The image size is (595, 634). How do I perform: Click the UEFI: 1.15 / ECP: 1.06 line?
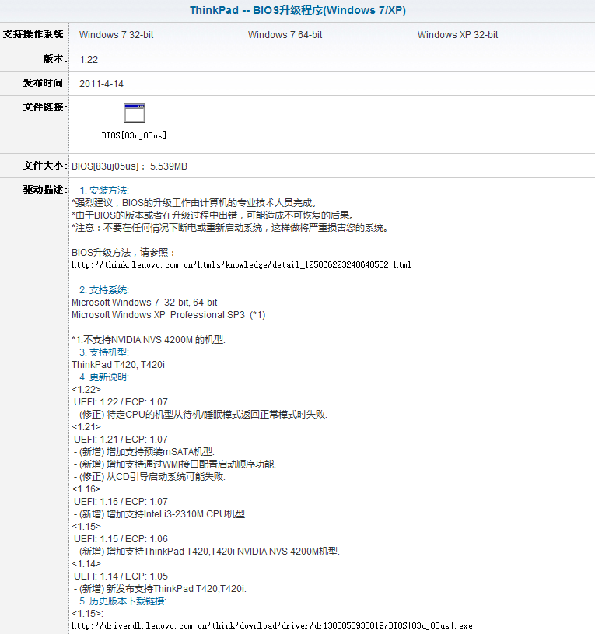(121, 539)
